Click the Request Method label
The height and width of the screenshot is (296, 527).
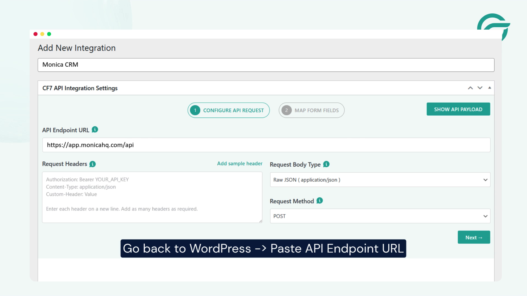(x=292, y=201)
